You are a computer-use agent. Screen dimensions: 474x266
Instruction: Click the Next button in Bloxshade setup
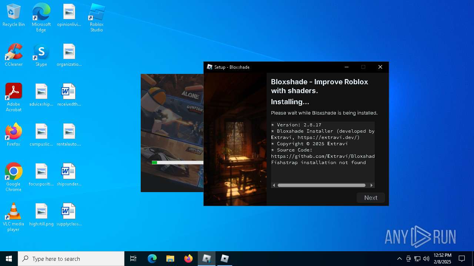[x=371, y=198]
